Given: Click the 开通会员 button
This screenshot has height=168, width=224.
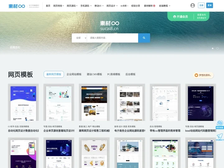Looking at the screenshot, I should 180,17.
